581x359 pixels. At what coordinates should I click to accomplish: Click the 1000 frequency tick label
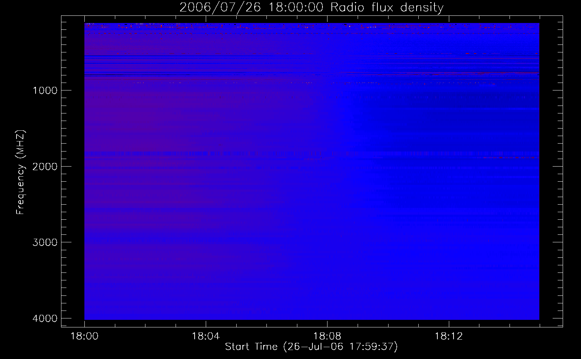coord(45,90)
